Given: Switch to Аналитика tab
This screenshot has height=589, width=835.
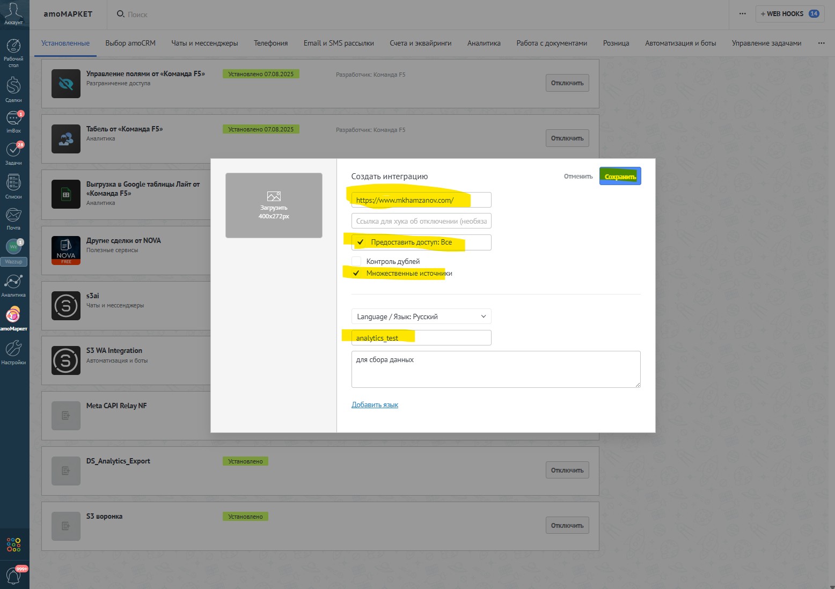Looking at the screenshot, I should [484, 43].
